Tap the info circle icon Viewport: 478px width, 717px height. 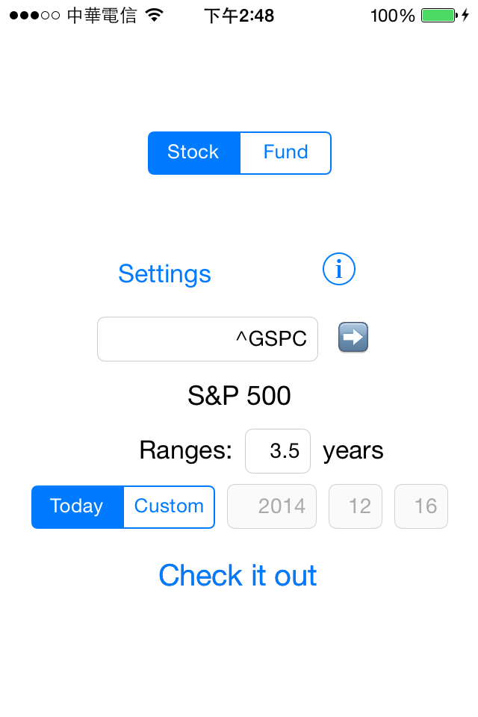coord(338,269)
